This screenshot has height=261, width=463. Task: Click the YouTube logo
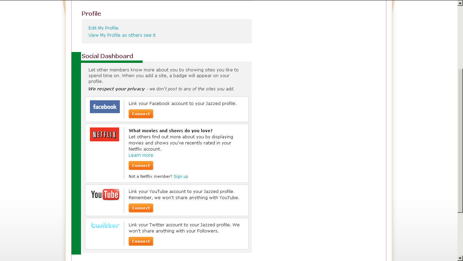click(105, 194)
